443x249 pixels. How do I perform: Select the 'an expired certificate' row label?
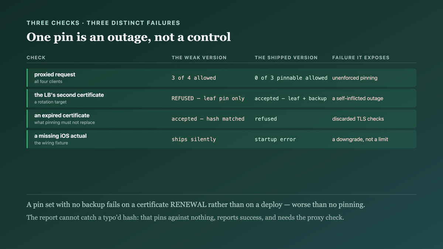pyautogui.click(x=62, y=115)
